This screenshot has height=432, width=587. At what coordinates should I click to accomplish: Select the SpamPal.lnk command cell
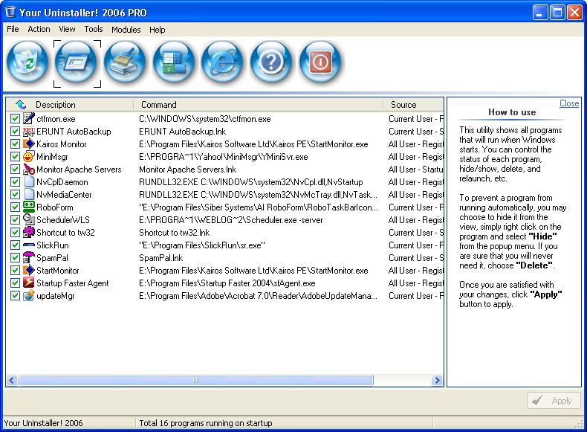pos(161,258)
